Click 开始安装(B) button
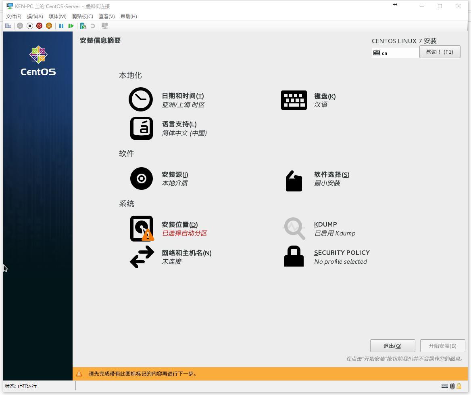The image size is (471, 395). point(442,346)
